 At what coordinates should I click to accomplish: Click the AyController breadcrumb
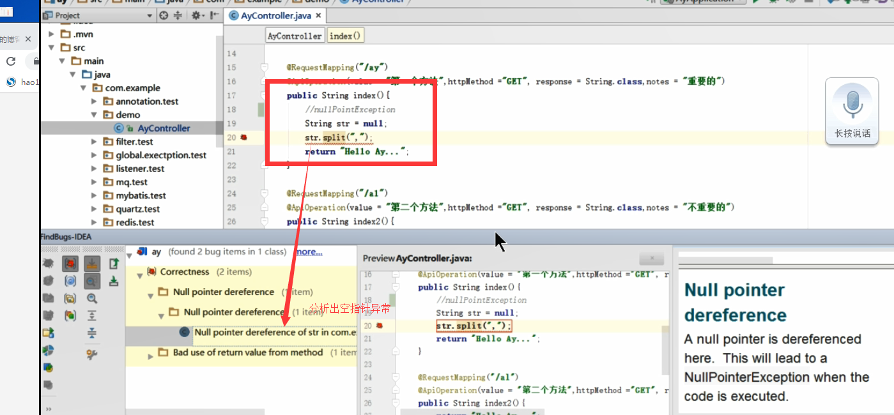click(x=295, y=36)
